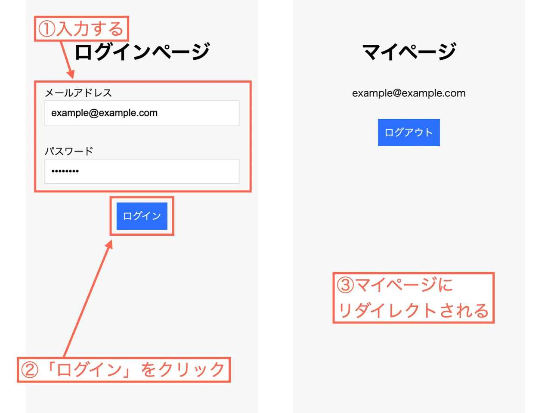
Task: Click the red outline around the login form
Action: [142, 82]
